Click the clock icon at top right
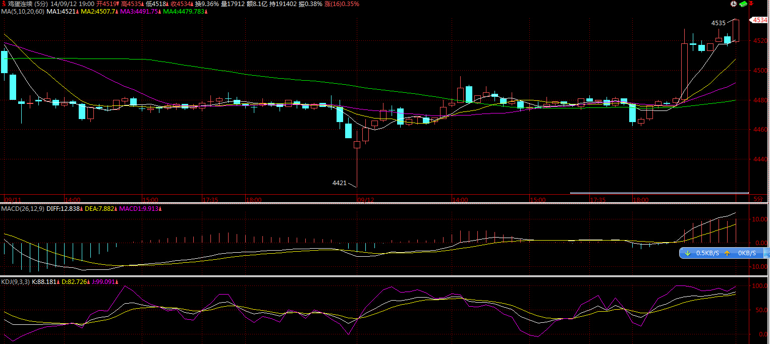The height and width of the screenshot is (344, 770). pyautogui.click(x=733, y=4)
